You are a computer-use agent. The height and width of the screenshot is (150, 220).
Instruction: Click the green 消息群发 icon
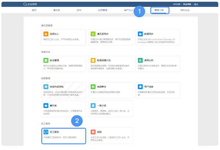[93, 87]
